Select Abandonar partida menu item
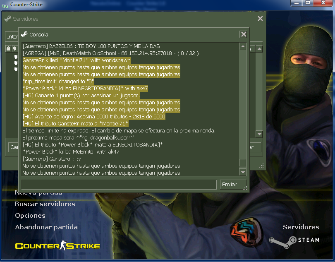Screen dimensions: 335x262 click(x=46, y=227)
